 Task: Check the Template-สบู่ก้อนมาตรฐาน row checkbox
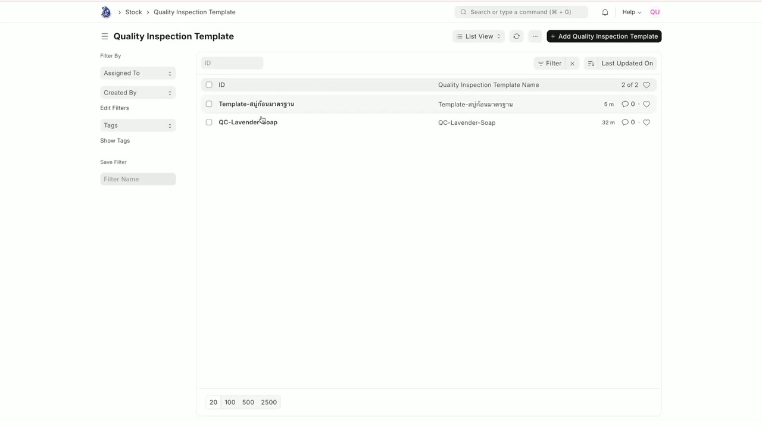point(209,104)
